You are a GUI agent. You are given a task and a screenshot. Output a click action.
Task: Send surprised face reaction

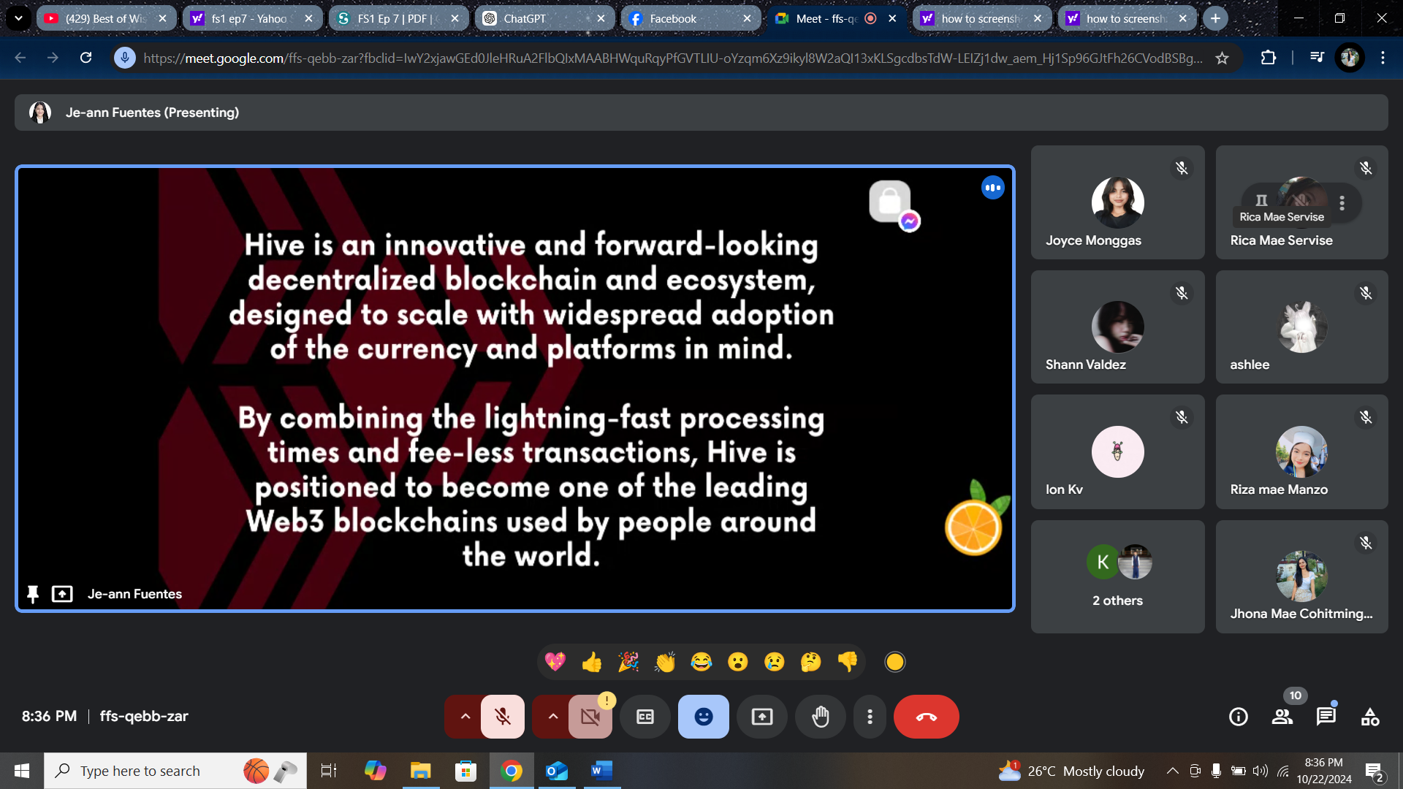click(x=738, y=662)
